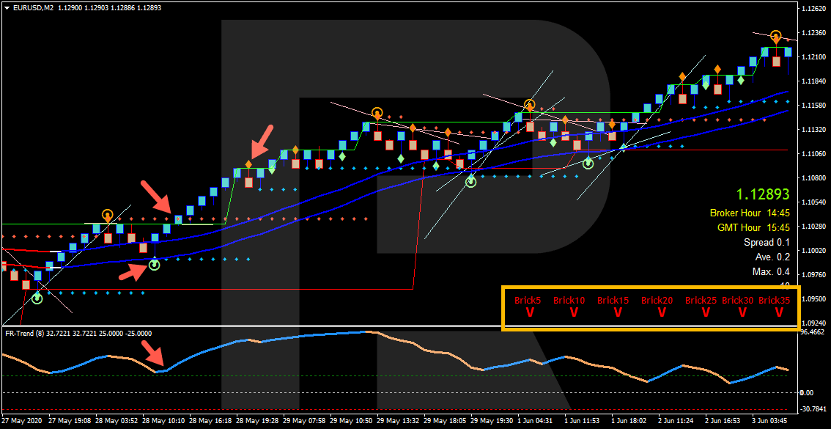The height and width of the screenshot is (429, 831).
Task: Click the orange circle signal above 29 May 10:50
Action: pos(377,113)
